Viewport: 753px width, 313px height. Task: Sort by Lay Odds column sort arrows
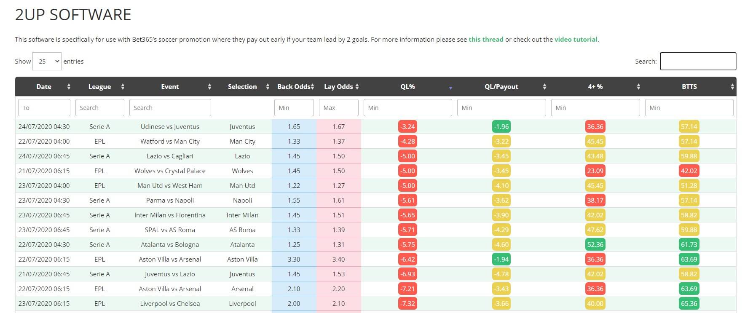click(357, 87)
